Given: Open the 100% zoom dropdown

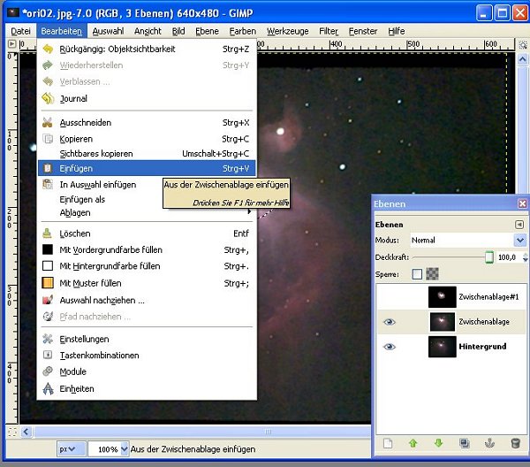Looking at the screenshot, I should (x=125, y=449).
